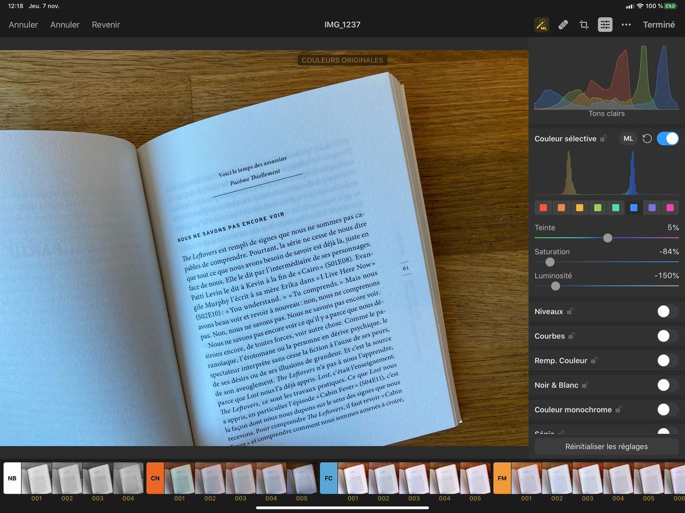Tap the ML Enhance magic wand icon
This screenshot has height=513, width=685.
coord(541,25)
